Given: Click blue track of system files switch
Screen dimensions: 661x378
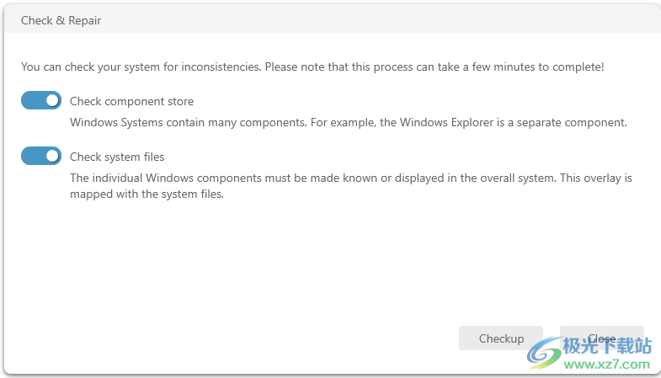Looking at the screenshot, I should click(x=32, y=156).
